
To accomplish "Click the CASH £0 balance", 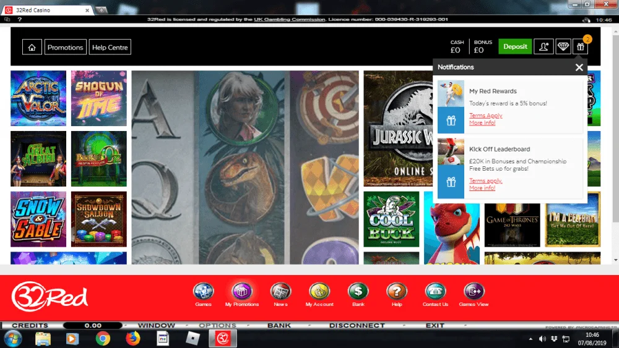I will click(457, 46).
